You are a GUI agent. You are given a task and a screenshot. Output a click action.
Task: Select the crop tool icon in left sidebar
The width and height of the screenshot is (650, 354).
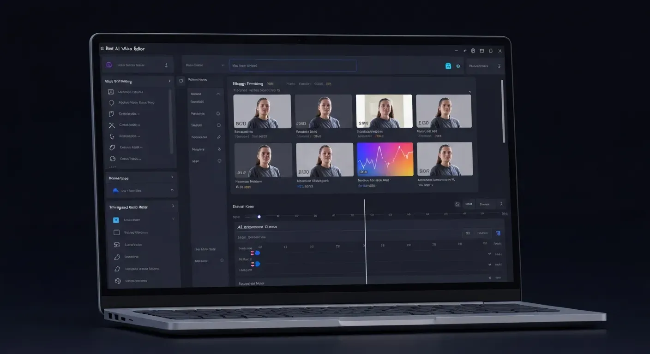111,113
